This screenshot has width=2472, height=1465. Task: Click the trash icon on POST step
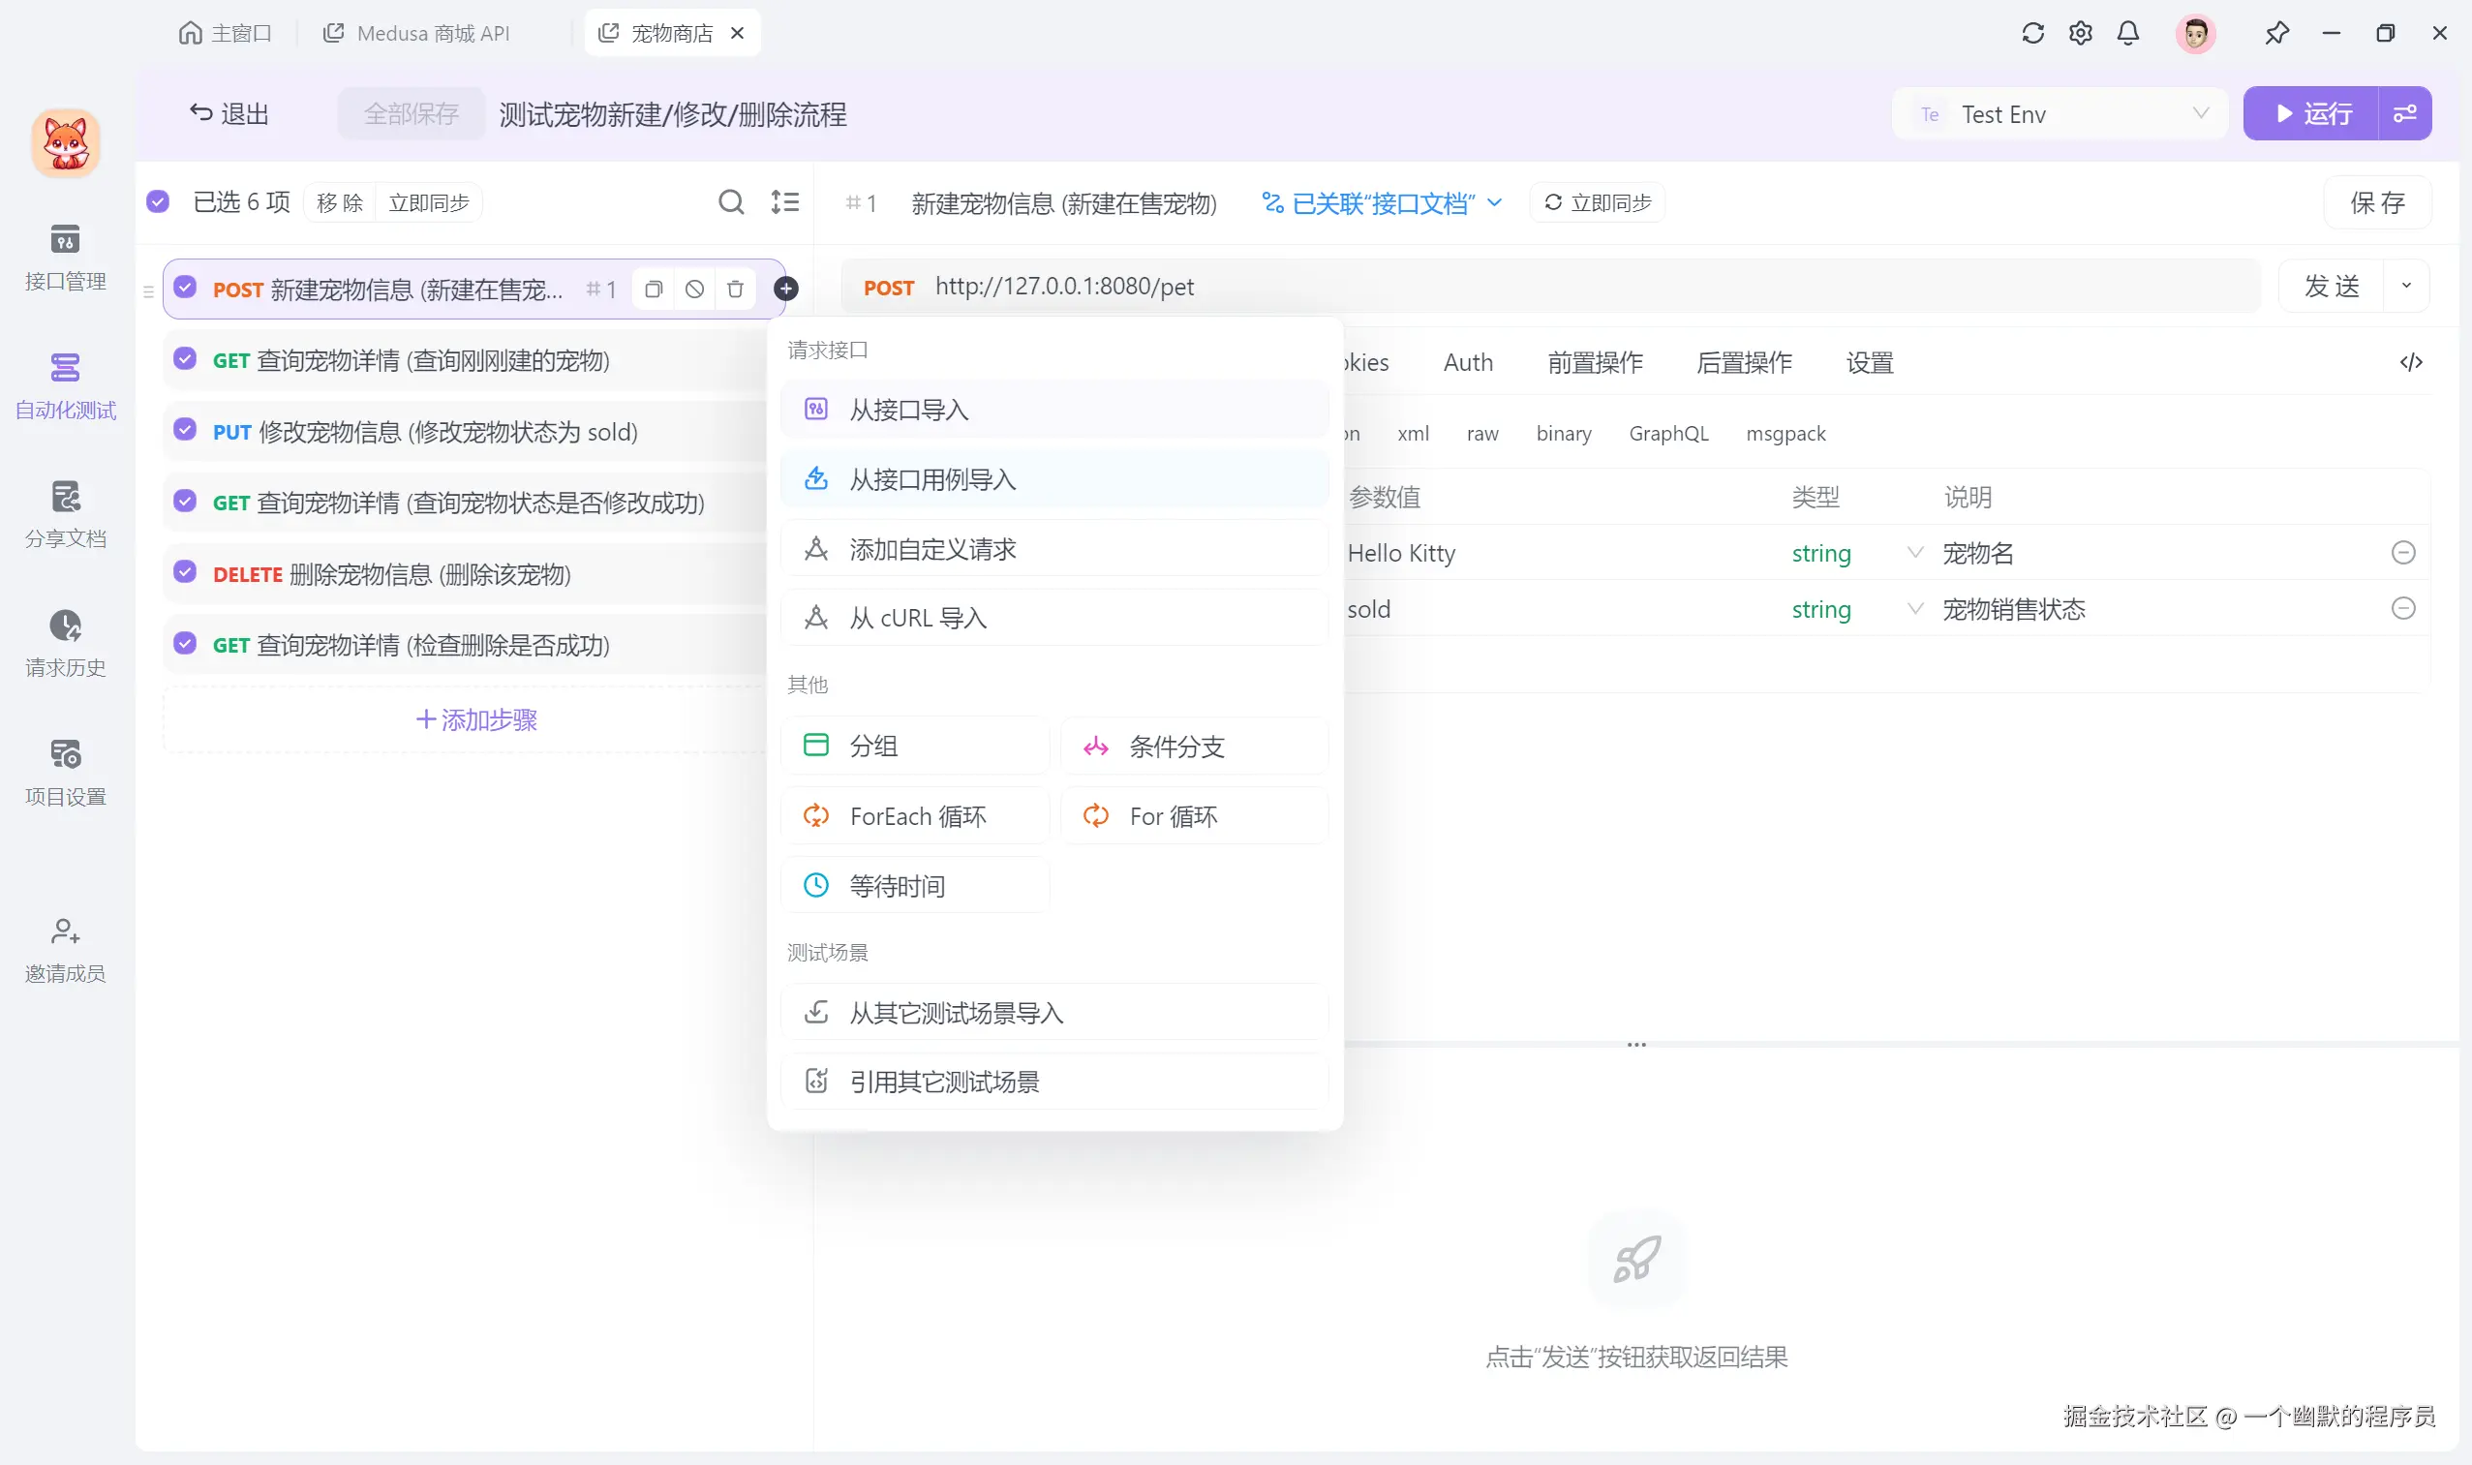point(736,290)
